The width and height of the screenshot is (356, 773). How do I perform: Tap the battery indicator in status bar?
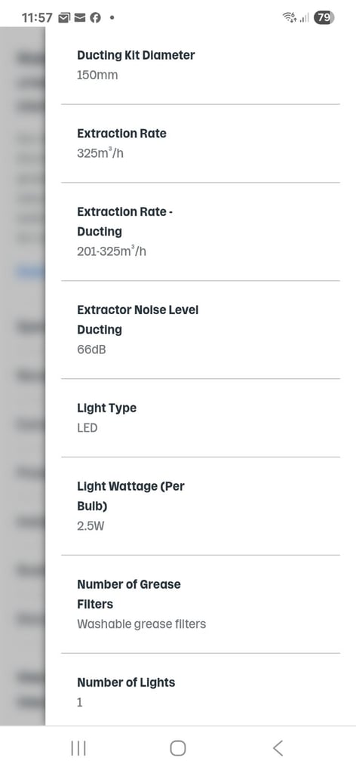point(324,18)
